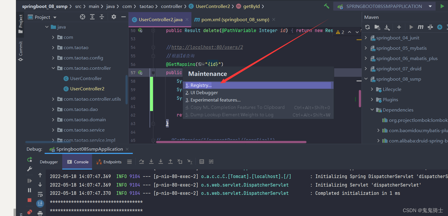Screen dimensions: 448x216
Task: Click Select Opened File crosshair icon
Action: click(83, 17)
